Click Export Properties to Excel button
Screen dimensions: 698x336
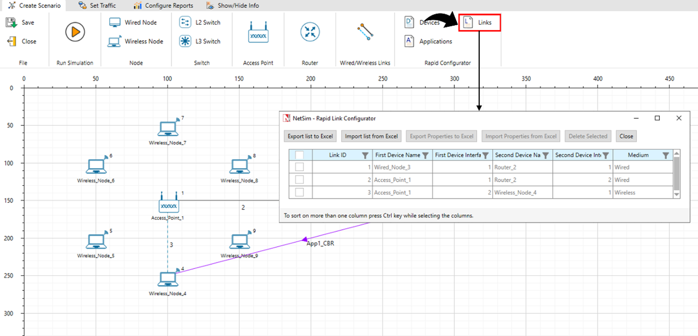coord(442,136)
